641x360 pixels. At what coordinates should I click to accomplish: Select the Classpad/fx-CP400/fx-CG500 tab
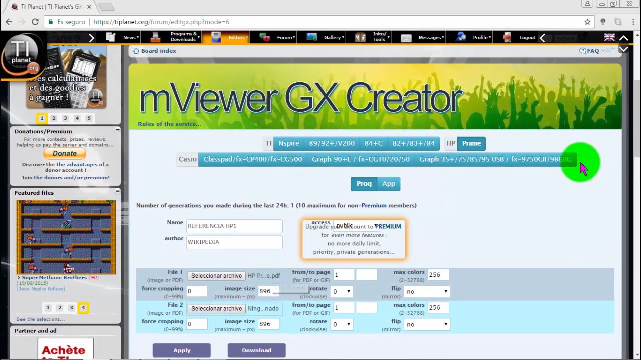point(253,159)
